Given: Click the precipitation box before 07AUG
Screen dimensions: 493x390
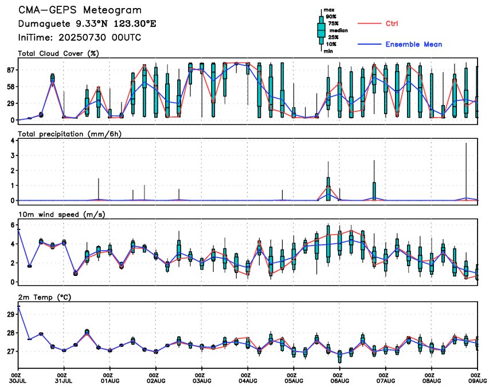Looking at the screenshot, I should (374, 191).
